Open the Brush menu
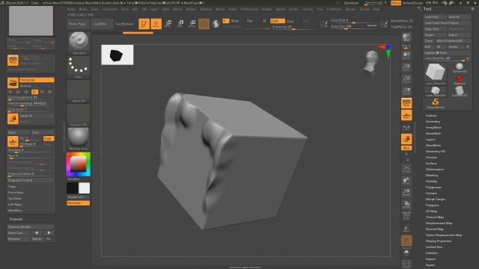The width and height of the screenshot is (479, 269). [83, 9]
